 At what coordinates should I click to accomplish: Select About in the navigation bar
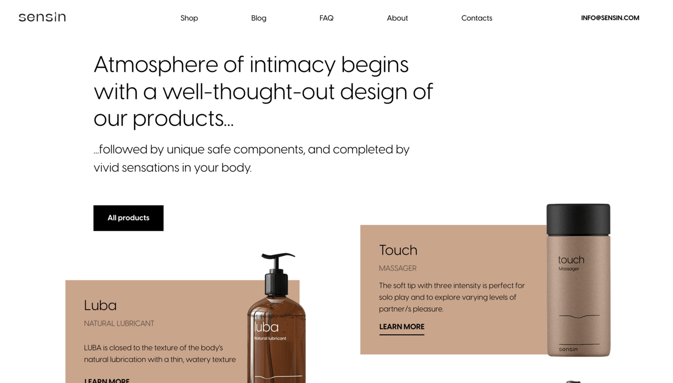[x=397, y=18]
